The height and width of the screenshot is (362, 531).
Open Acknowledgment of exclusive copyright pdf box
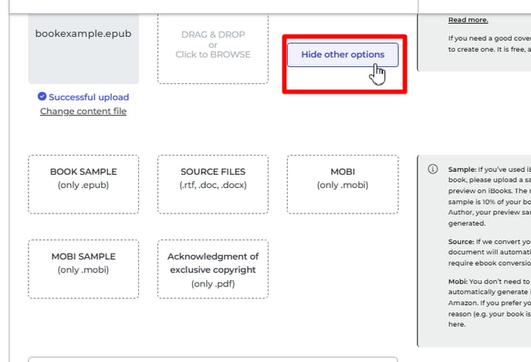click(x=213, y=270)
